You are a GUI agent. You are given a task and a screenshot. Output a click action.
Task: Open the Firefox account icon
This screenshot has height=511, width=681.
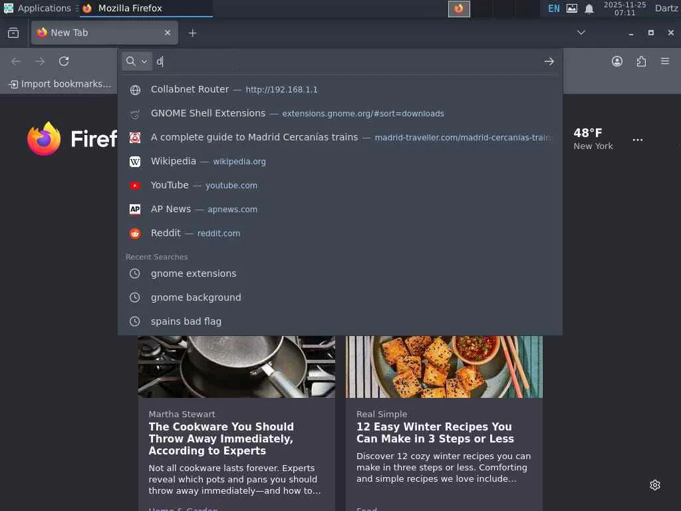[617, 61]
